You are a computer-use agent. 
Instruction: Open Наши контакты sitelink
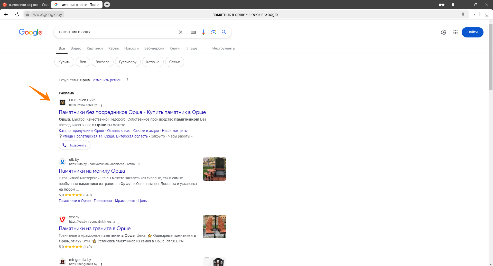(175, 131)
